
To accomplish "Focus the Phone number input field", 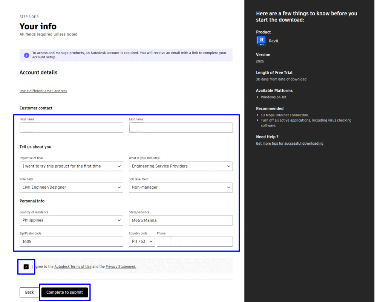I will point(195,241).
